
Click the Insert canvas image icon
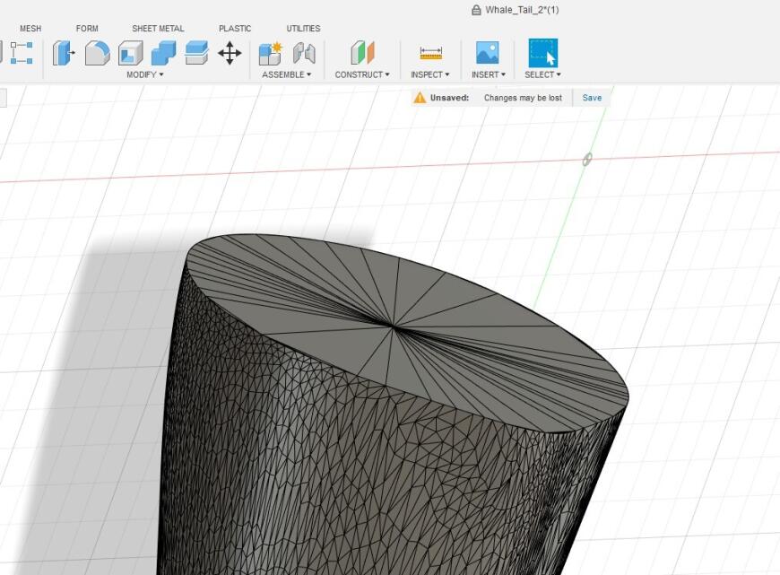click(x=486, y=52)
